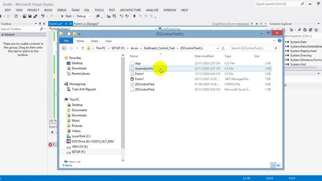Open the Home tab in Explorer ribbon

[x=80, y=41]
